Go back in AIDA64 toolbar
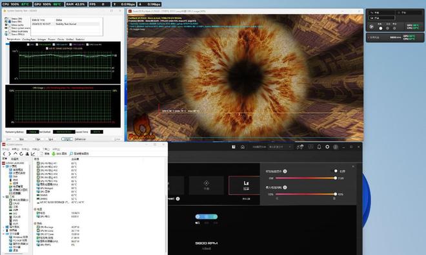This screenshot has width=426, height=255. click(4, 154)
